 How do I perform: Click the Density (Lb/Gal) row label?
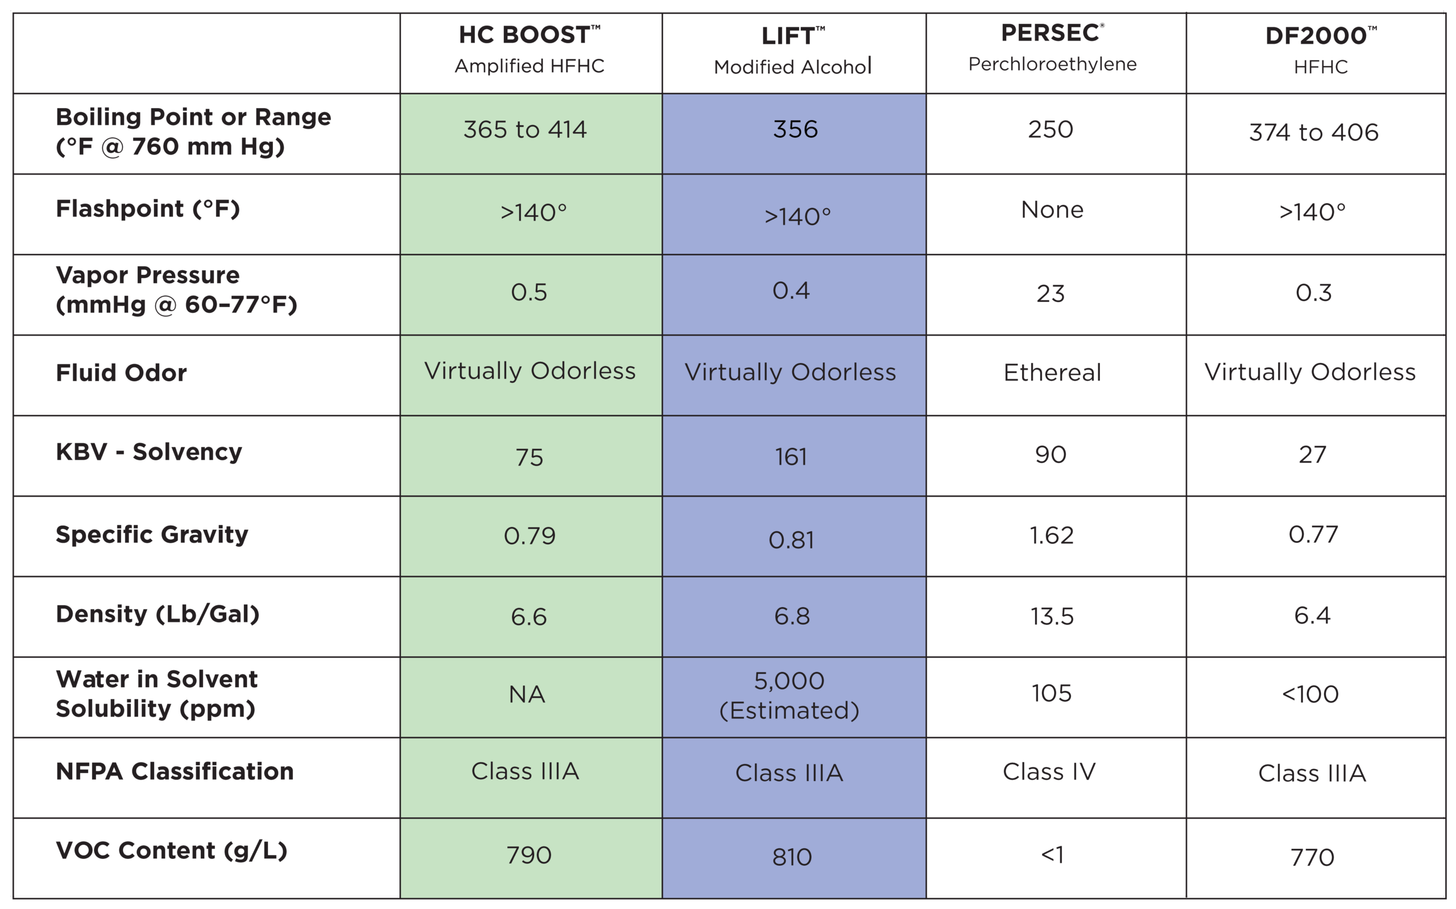click(x=158, y=614)
